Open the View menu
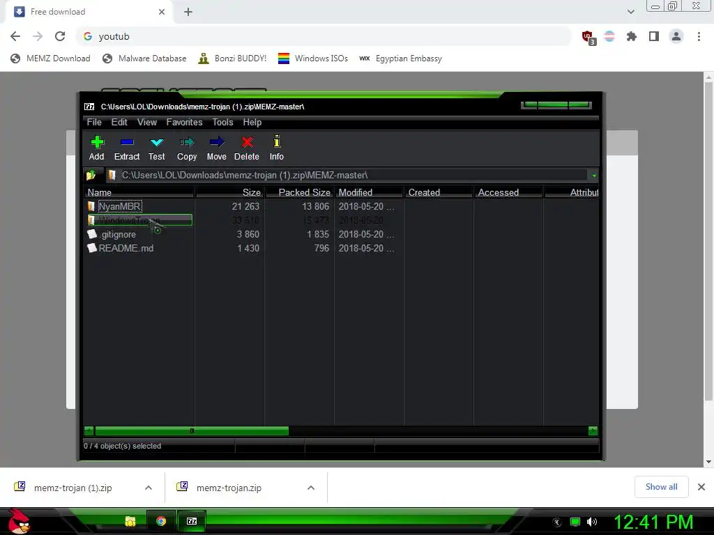The image size is (714, 535). pyautogui.click(x=147, y=123)
